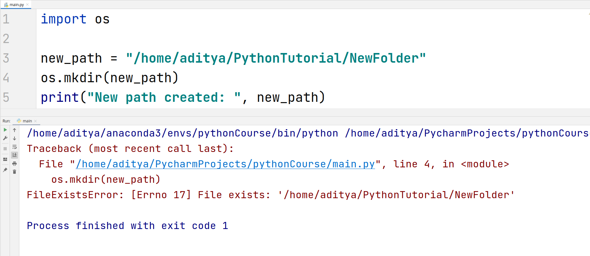
Task: Click line number 4 in gutter
Action: 6,78
